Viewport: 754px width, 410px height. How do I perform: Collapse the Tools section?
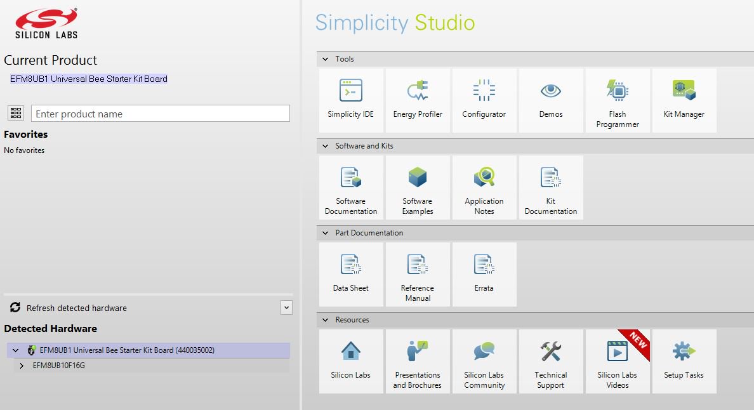click(x=326, y=59)
